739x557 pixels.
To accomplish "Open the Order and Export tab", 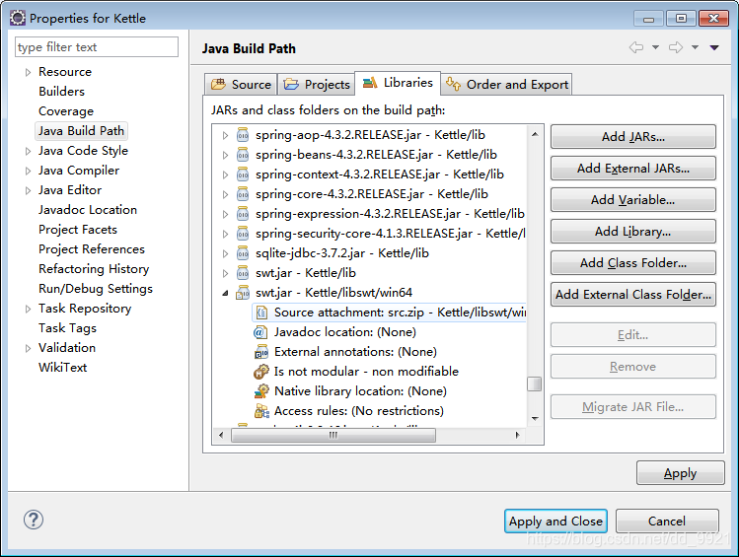I will tap(507, 84).
